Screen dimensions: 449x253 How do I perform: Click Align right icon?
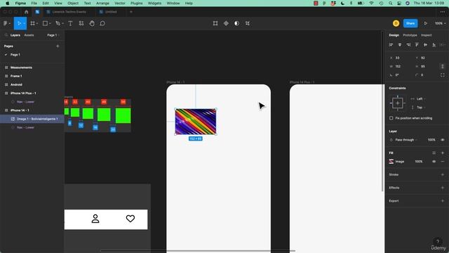408,45
